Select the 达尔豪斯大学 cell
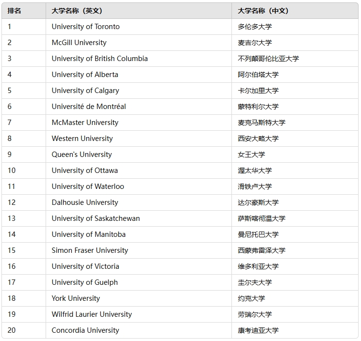Screen dimensions: 361x341 [295, 202]
